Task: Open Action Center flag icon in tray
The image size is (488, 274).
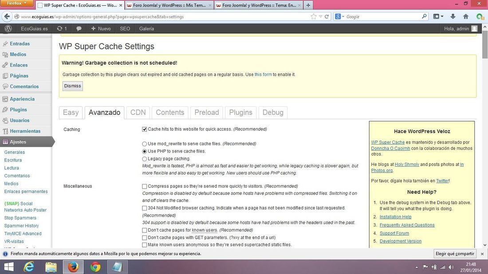Action: tap(425, 267)
